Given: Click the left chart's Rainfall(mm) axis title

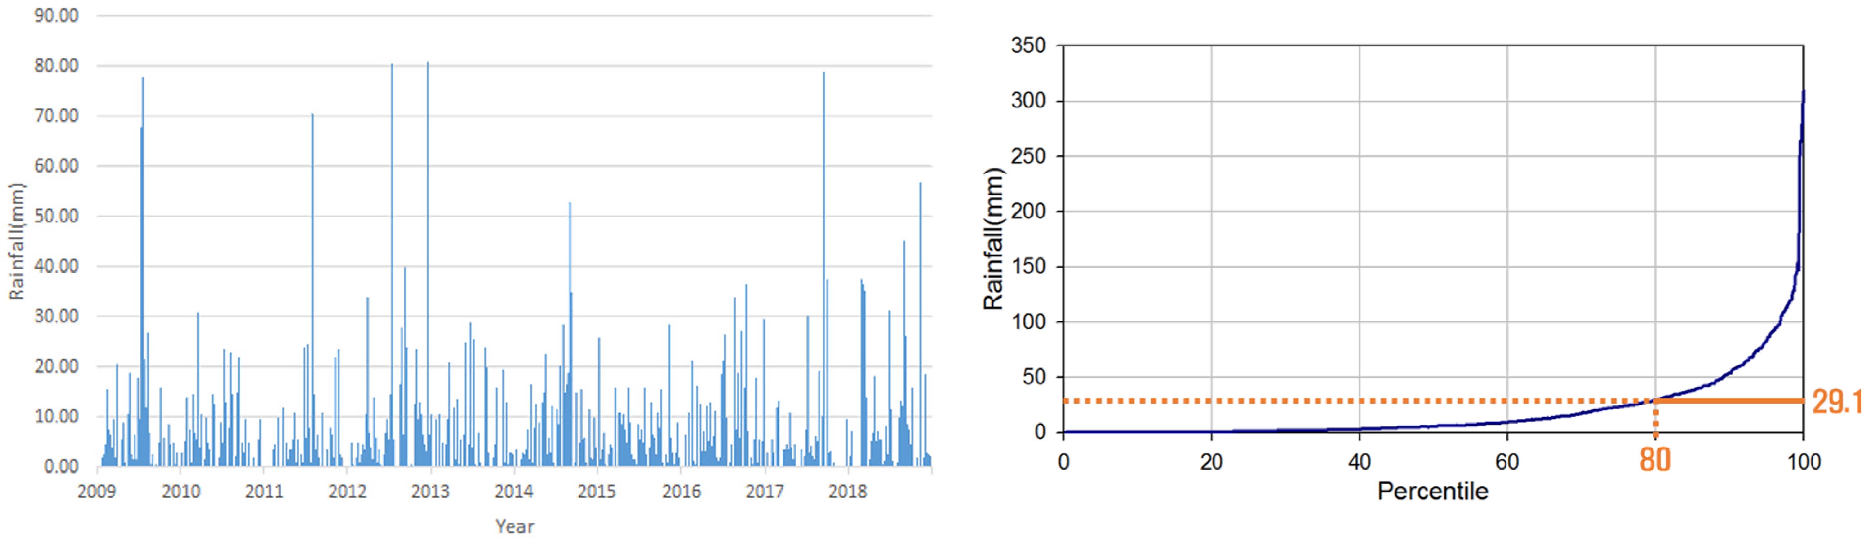Looking at the screenshot, I should point(16,241).
